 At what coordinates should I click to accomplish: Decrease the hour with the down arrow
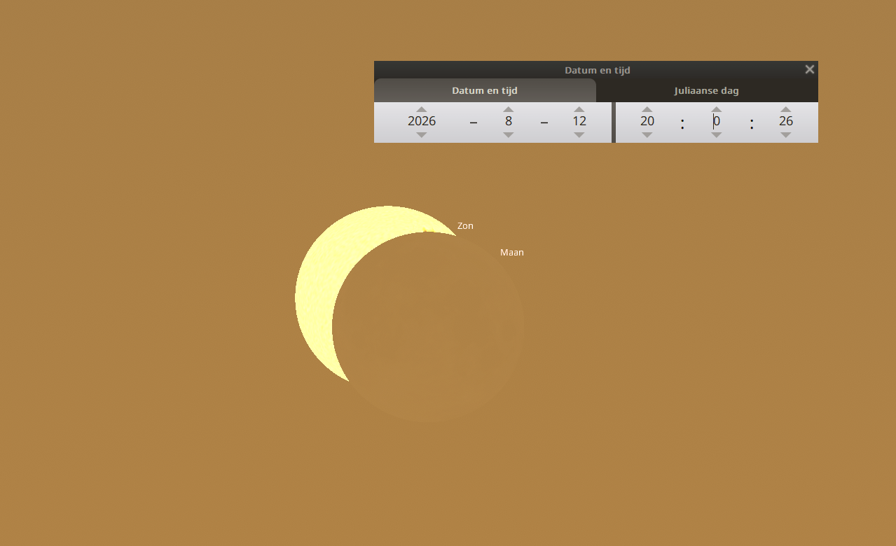647,135
